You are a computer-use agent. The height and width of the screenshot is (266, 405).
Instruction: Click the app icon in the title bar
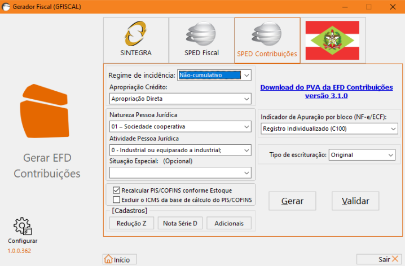click(6, 7)
